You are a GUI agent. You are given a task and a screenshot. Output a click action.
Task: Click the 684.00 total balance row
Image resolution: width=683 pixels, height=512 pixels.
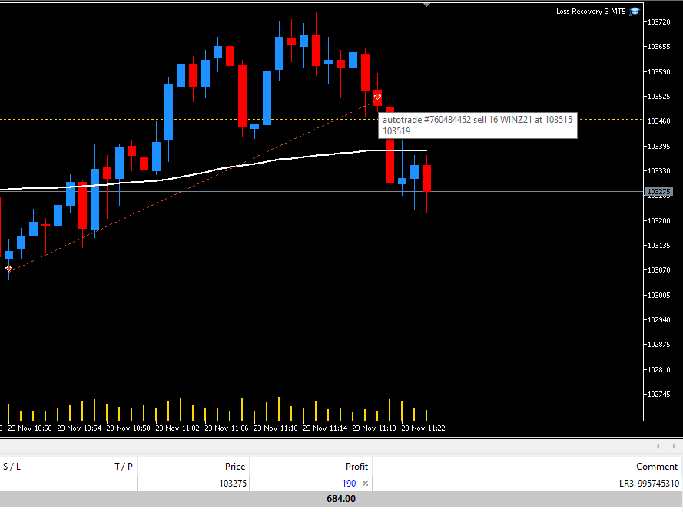pos(341,499)
